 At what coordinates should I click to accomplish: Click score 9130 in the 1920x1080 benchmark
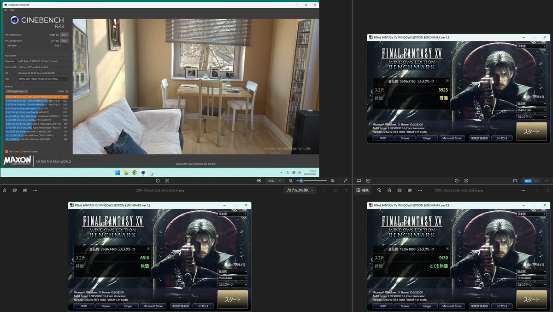point(443,258)
